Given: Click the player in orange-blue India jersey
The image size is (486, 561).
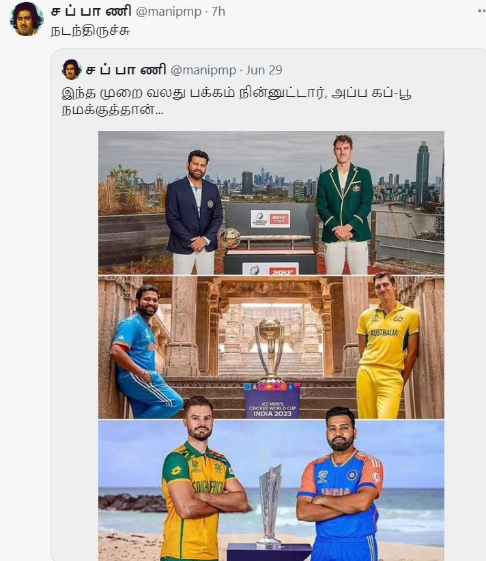Looking at the screenshot, I should click(341, 485).
